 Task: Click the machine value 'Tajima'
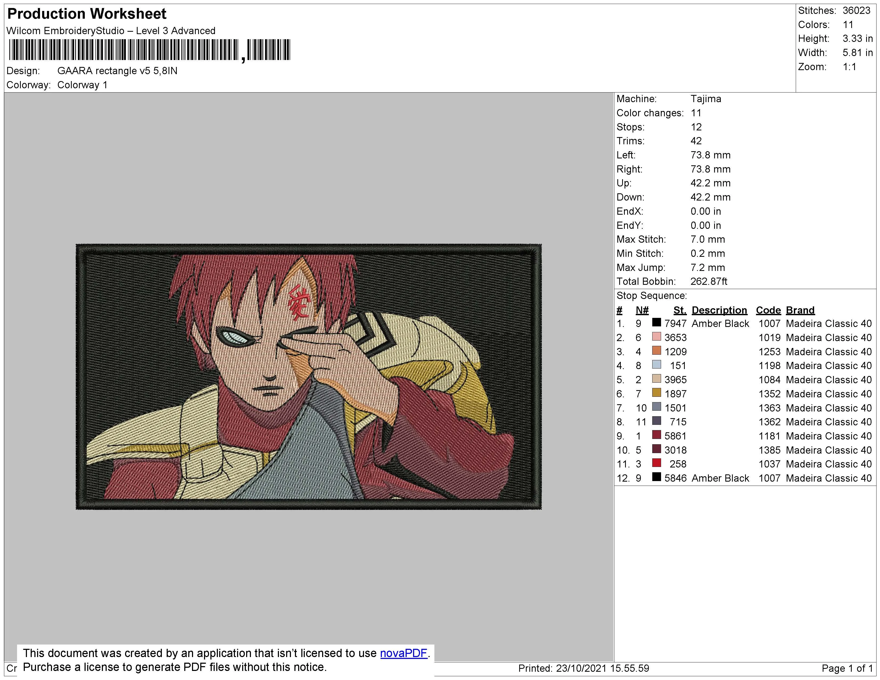click(x=706, y=99)
